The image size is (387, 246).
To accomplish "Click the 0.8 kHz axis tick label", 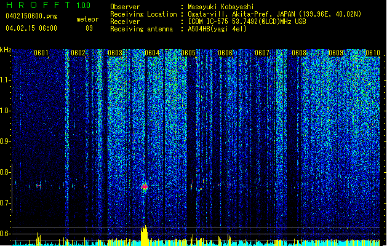I will point(5,172).
